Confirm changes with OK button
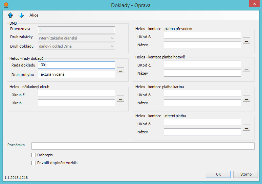This screenshot has height=184, width=262. tap(218, 174)
